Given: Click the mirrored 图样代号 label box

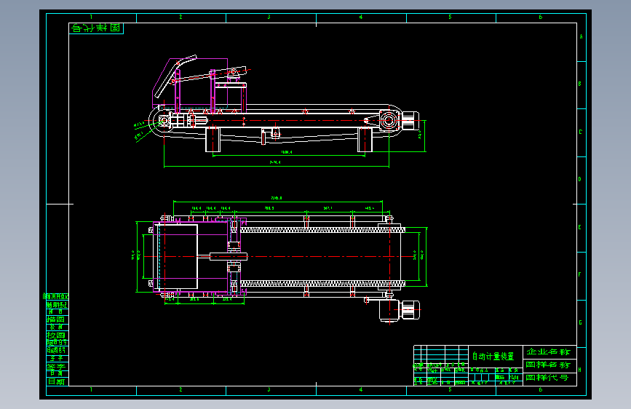Looking at the screenshot, I should 96,28.
